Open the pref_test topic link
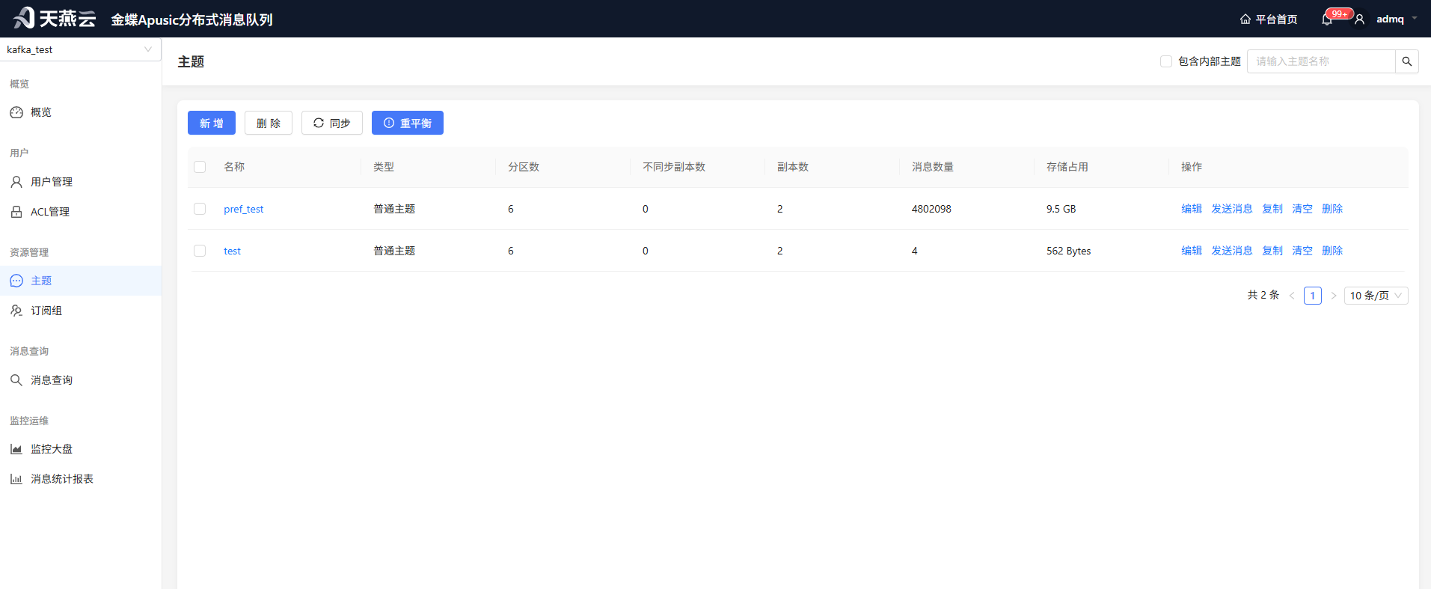 pos(244,209)
